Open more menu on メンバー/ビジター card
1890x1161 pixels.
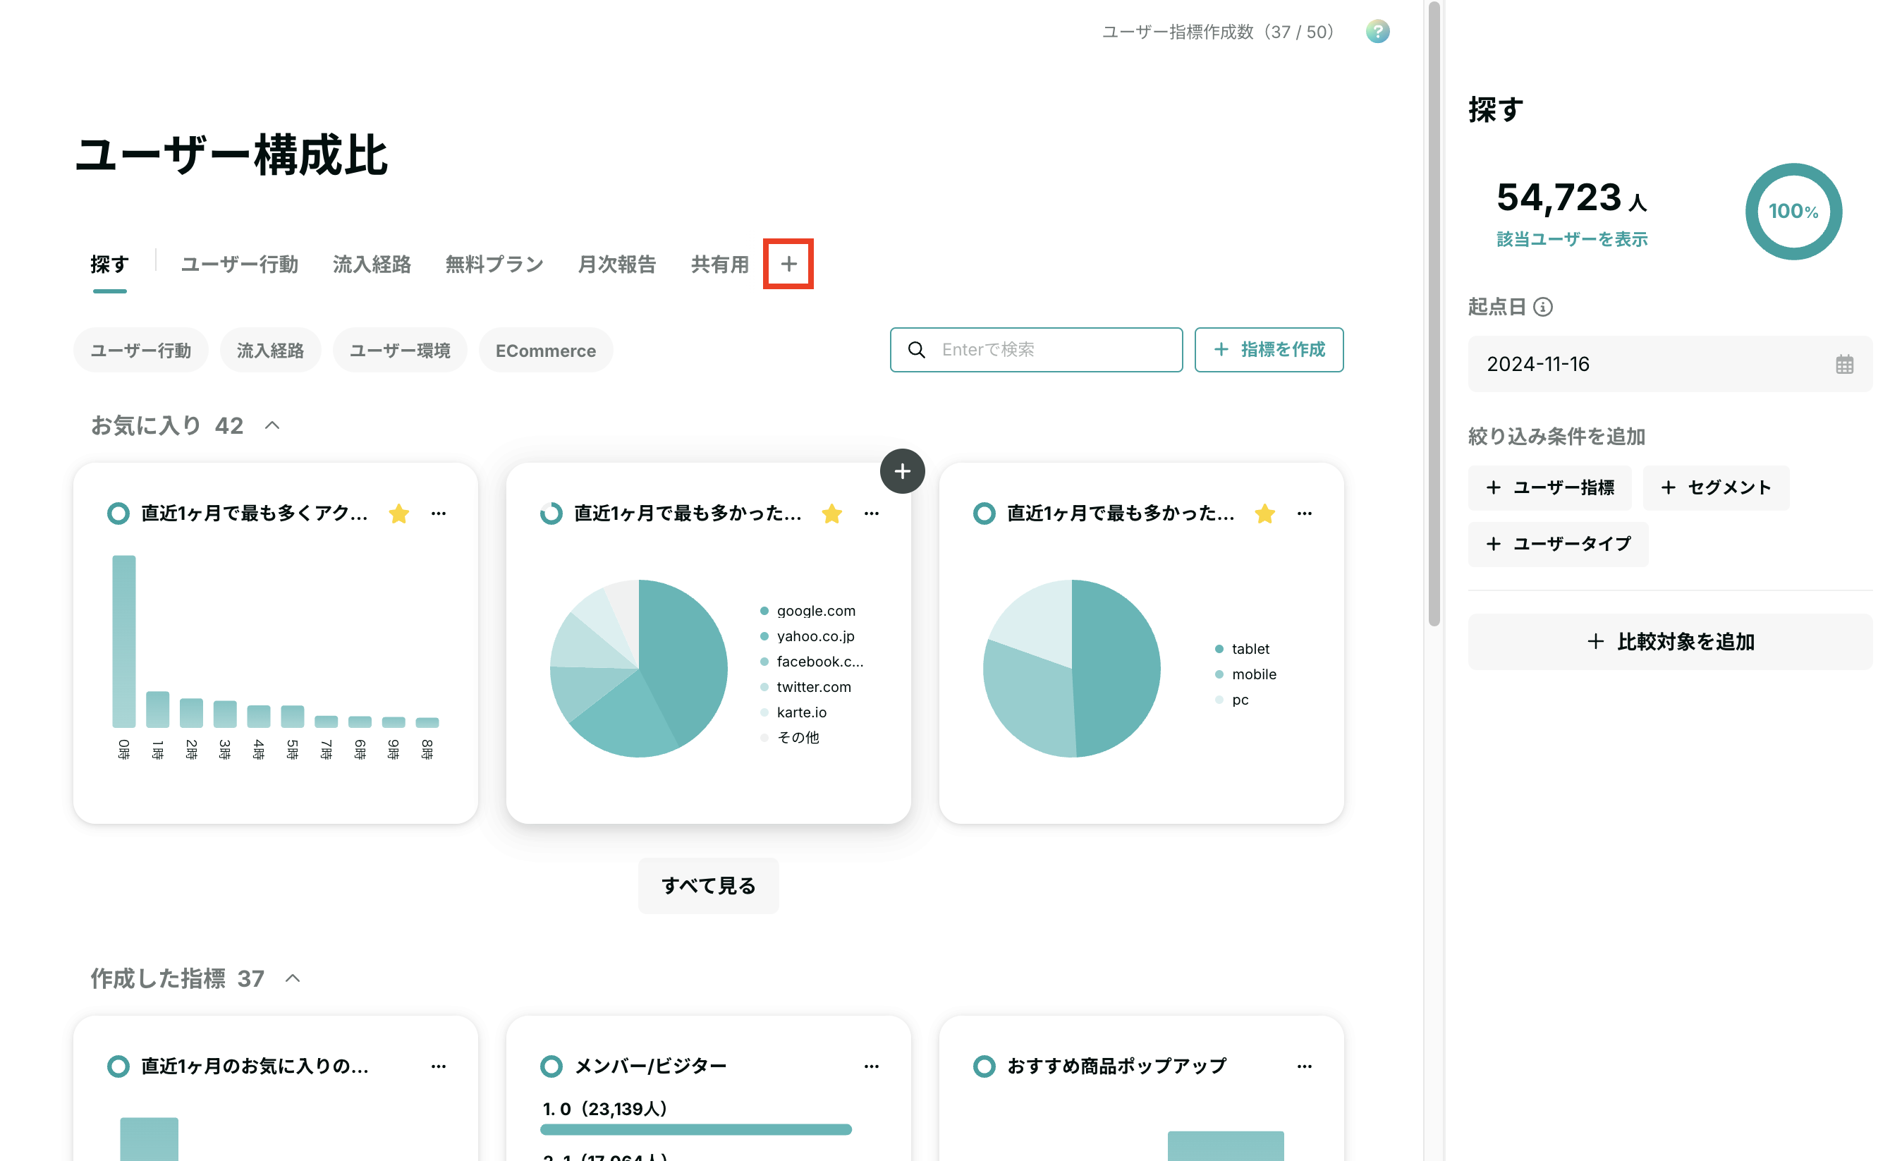tap(871, 1066)
